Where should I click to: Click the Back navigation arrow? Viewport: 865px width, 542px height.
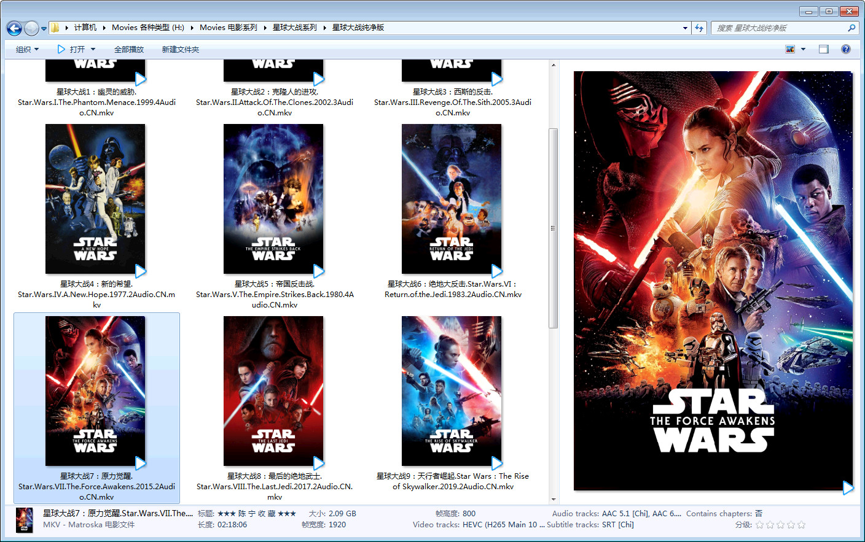click(x=14, y=28)
